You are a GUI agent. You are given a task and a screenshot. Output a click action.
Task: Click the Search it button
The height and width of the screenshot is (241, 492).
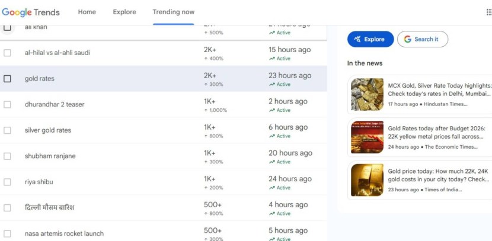pyautogui.click(x=422, y=40)
